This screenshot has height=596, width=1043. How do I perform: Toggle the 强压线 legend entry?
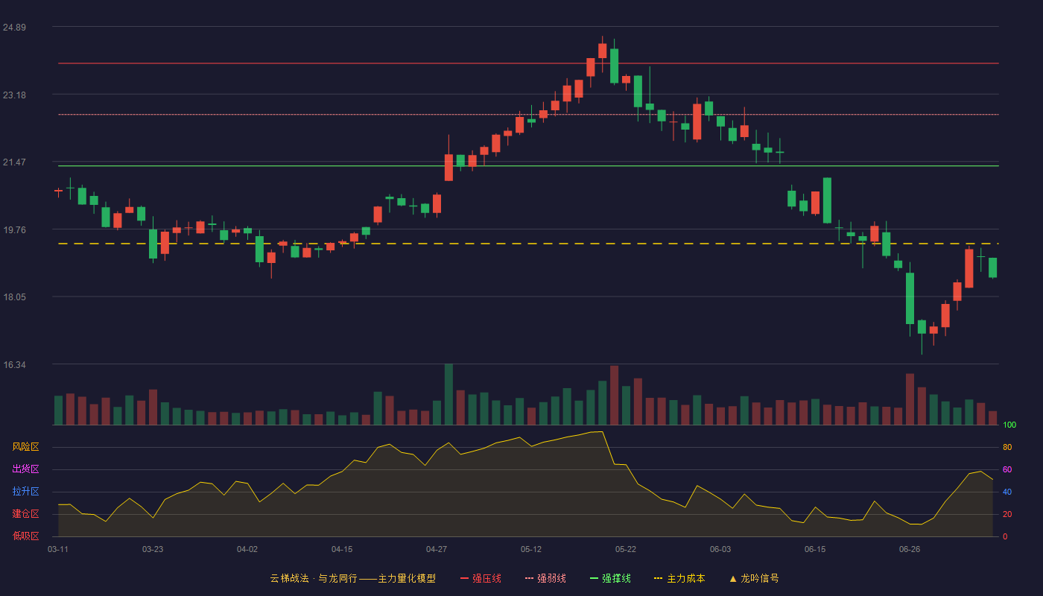pos(481,578)
